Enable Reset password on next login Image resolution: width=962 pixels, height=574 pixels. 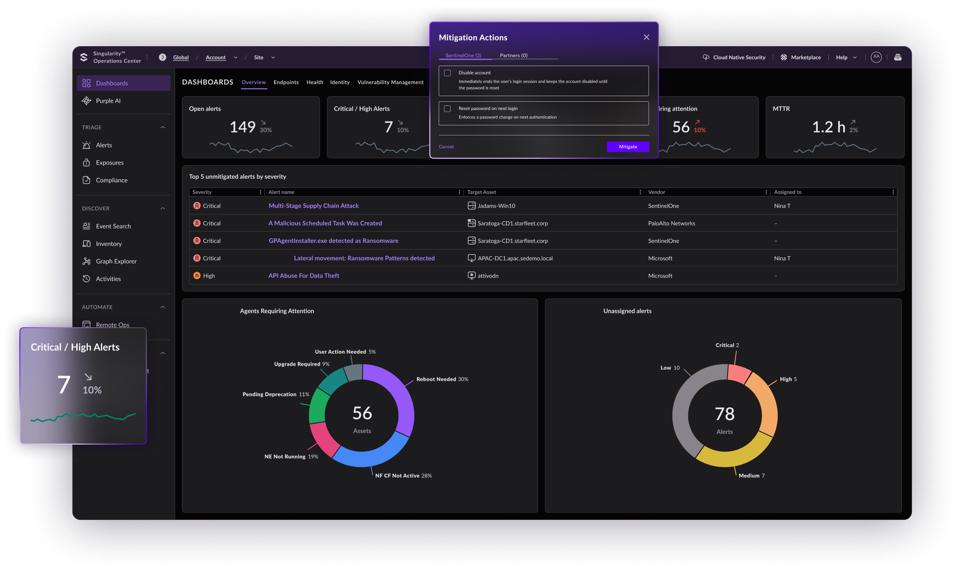(447, 109)
